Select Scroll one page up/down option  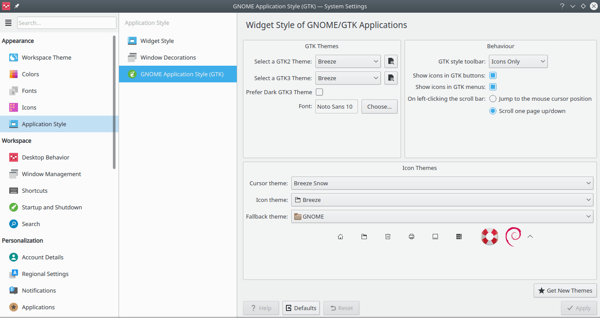click(493, 111)
